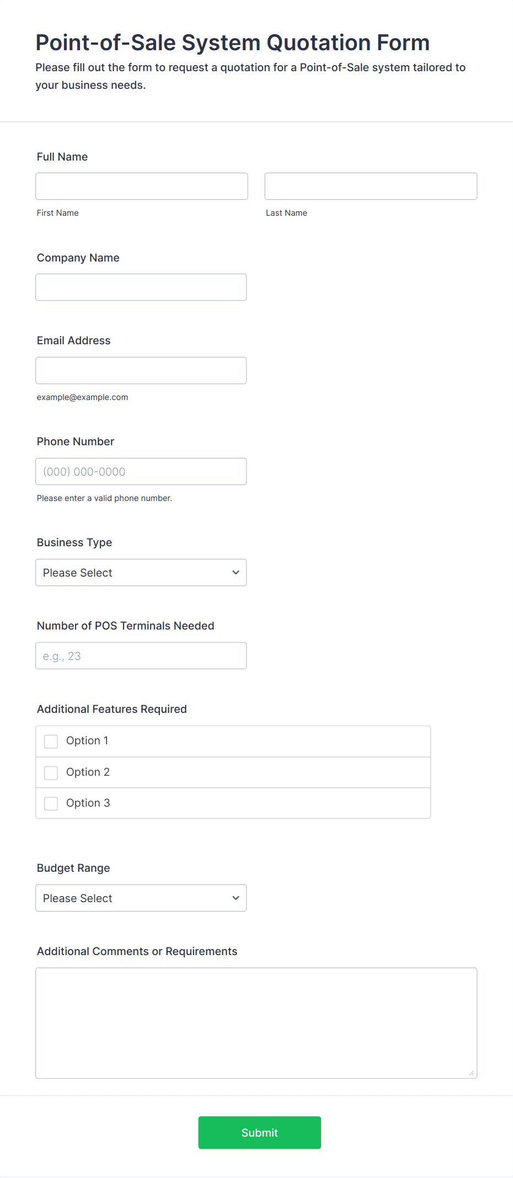
Task: Click the First Name input field
Action: pos(141,186)
